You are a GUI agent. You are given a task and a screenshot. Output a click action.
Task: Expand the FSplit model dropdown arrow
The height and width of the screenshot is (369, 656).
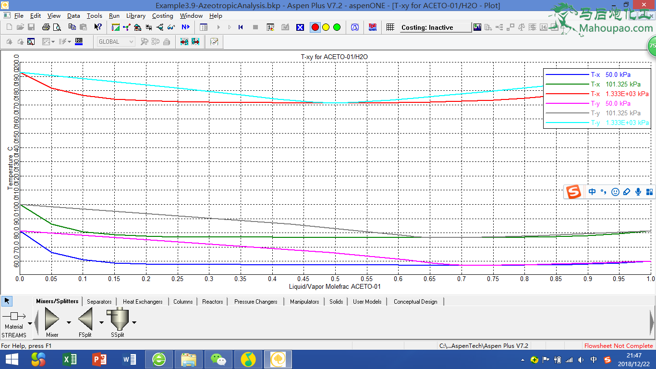pos(102,322)
